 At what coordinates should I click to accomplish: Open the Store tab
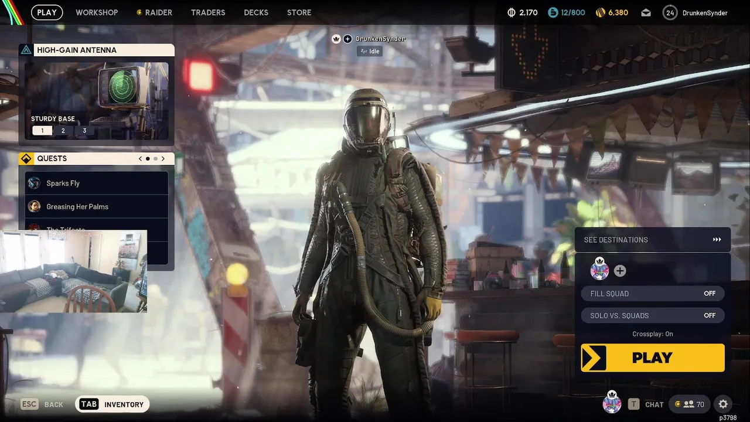pyautogui.click(x=299, y=12)
